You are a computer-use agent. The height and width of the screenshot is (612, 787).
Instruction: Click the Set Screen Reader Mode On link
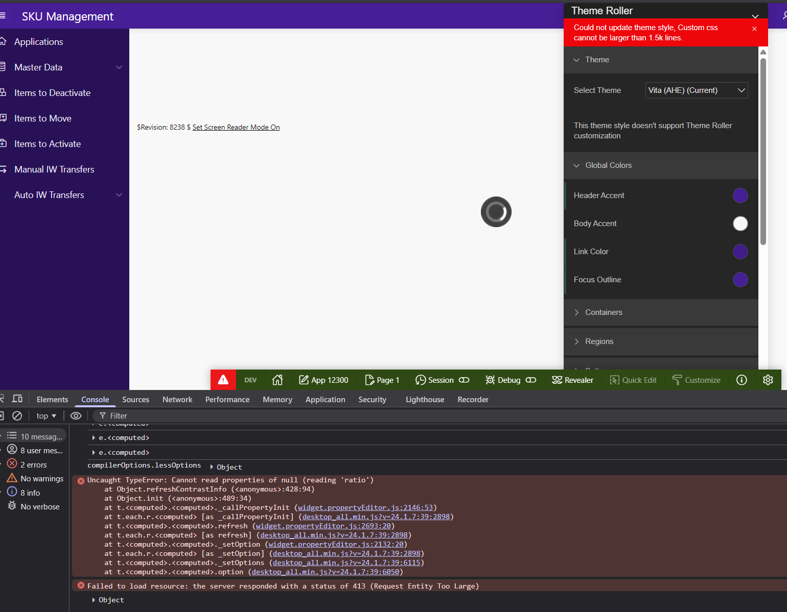236,127
